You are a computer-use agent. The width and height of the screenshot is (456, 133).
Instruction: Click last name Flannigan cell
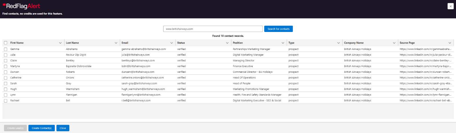(x=71, y=95)
